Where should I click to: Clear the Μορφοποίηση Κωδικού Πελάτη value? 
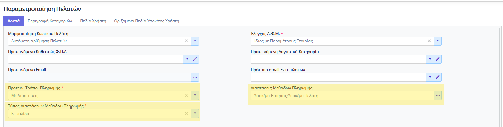coord(186,41)
